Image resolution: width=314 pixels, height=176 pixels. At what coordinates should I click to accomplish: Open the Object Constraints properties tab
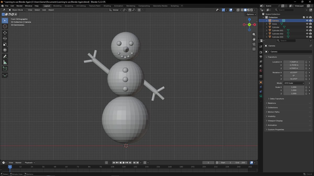point(261,92)
